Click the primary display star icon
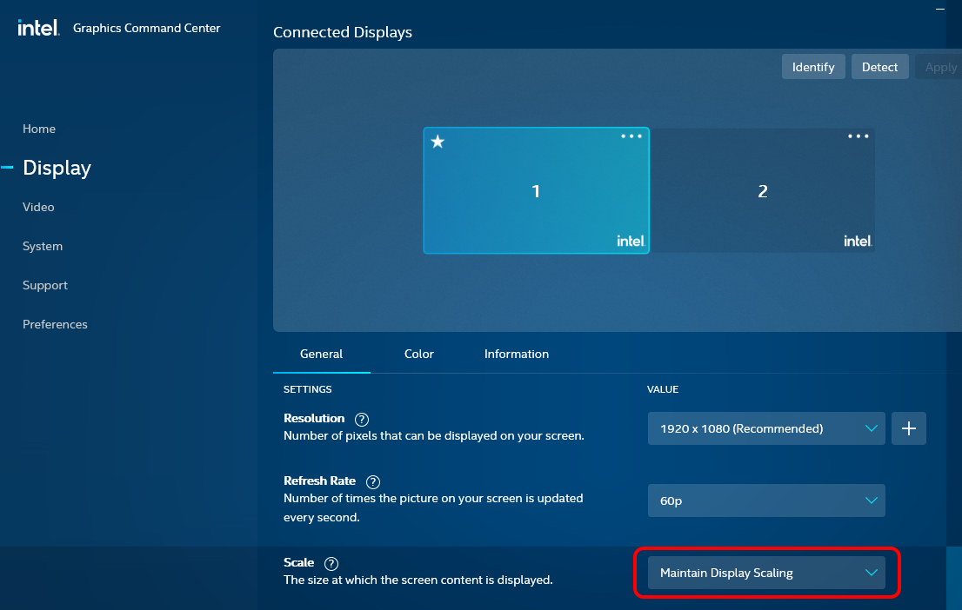 [438, 143]
